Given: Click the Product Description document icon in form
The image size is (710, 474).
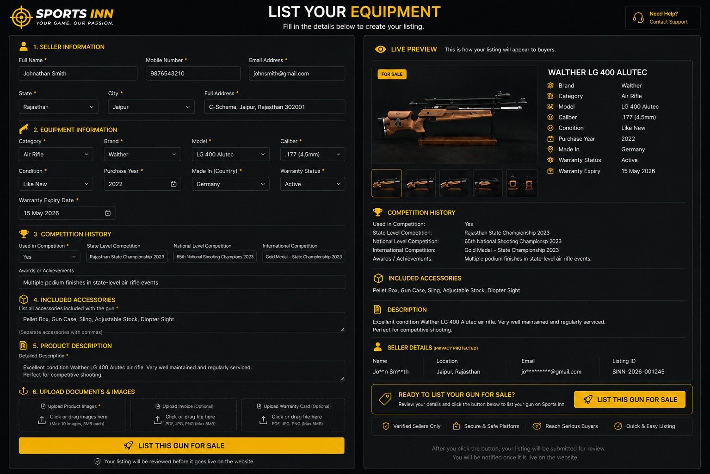Looking at the screenshot, I should click(x=23, y=345).
